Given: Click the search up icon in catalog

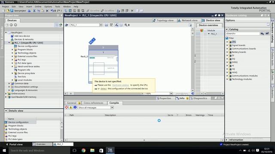Looking at the screenshot, I should (267, 33).
